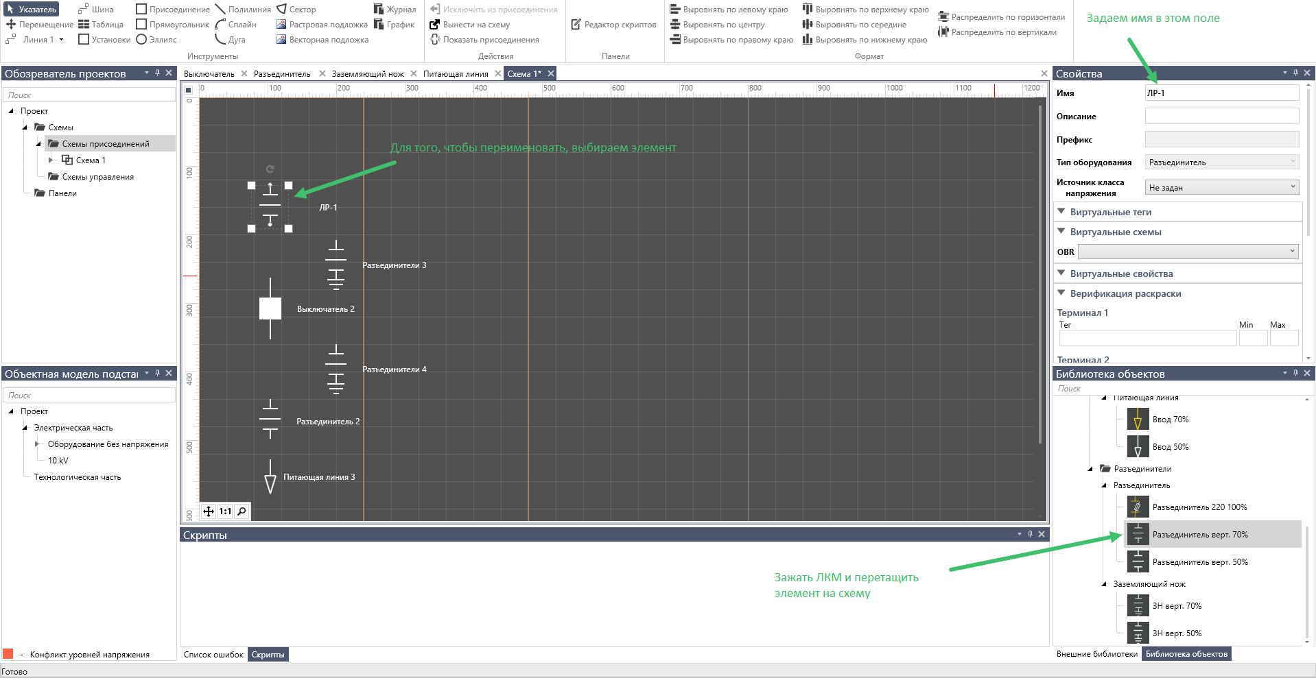The width and height of the screenshot is (1316, 678).
Task: Insert a Журнал element
Action: [395, 10]
